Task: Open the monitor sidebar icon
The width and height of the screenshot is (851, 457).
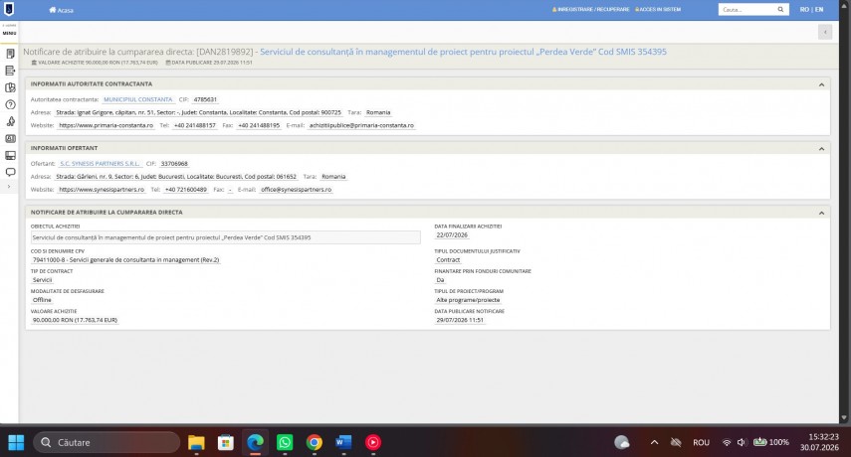Action: (10, 155)
